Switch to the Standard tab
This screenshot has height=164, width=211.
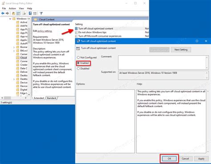coord(51,98)
